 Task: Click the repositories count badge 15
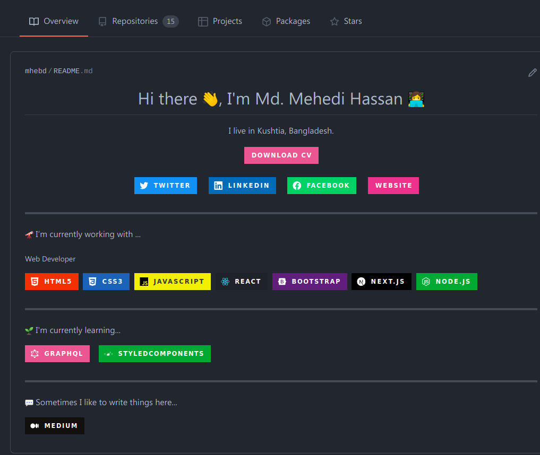[170, 21]
